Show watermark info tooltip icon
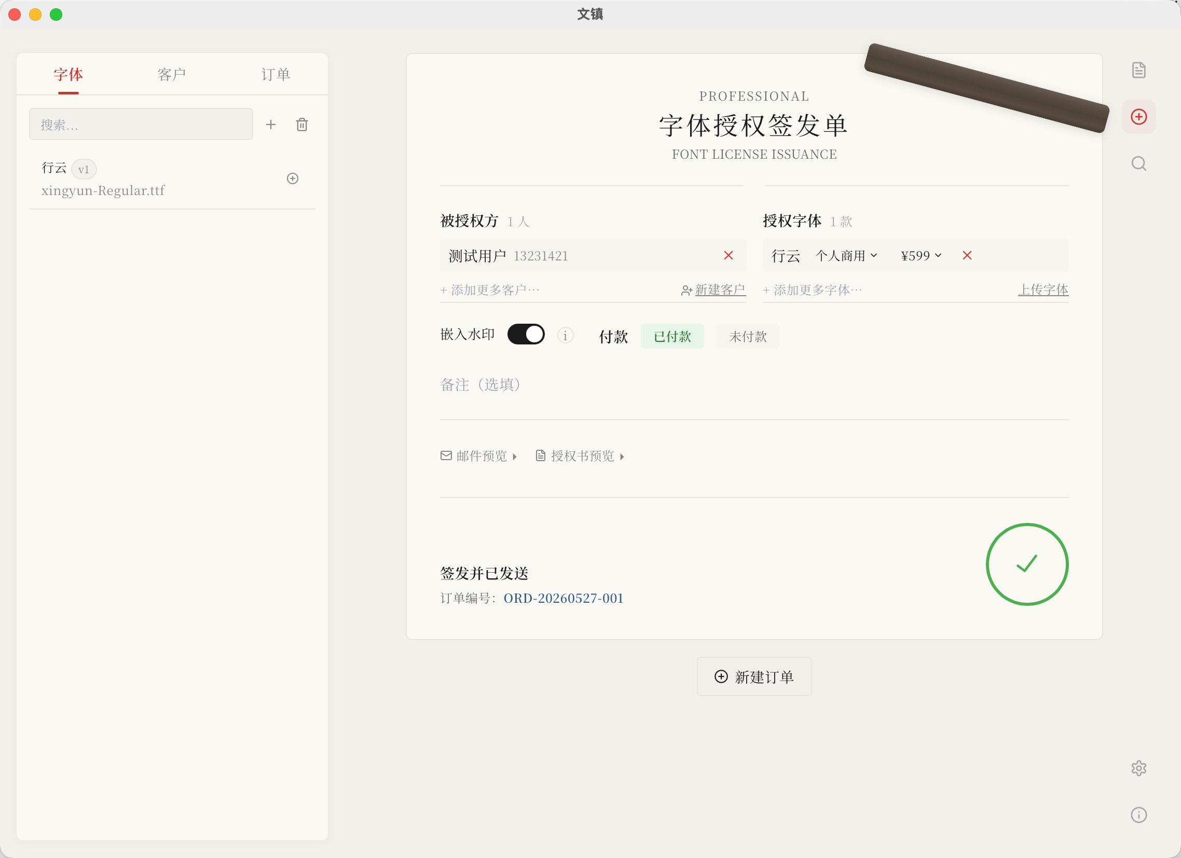 [566, 335]
